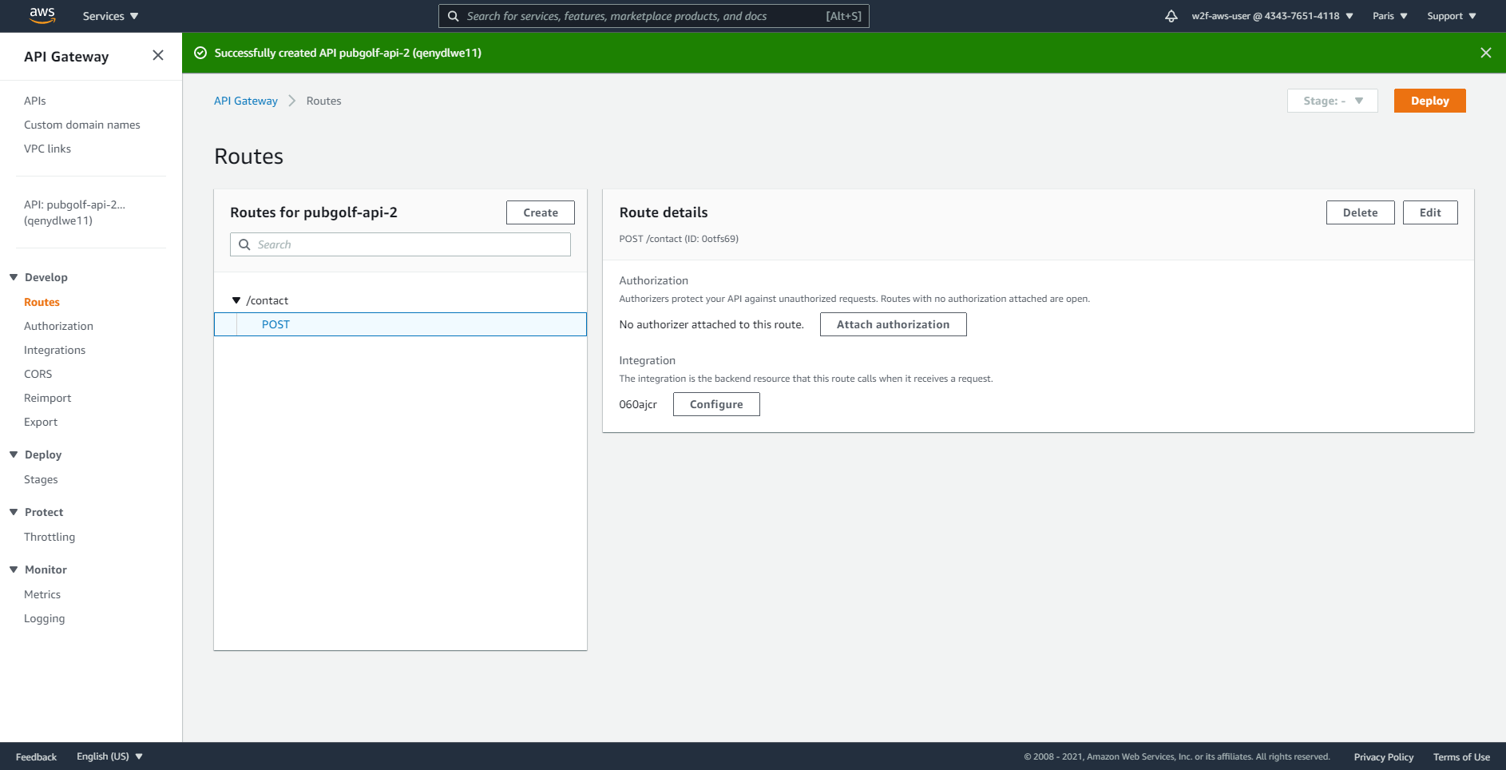The image size is (1506, 770).
Task: Open the Services dropdown menu
Action: [x=110, y=16]
